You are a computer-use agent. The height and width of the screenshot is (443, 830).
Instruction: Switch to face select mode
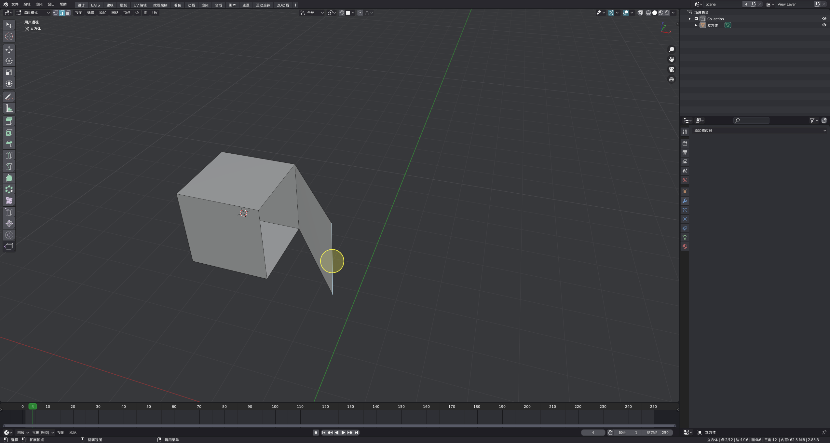tap(68, 13)
